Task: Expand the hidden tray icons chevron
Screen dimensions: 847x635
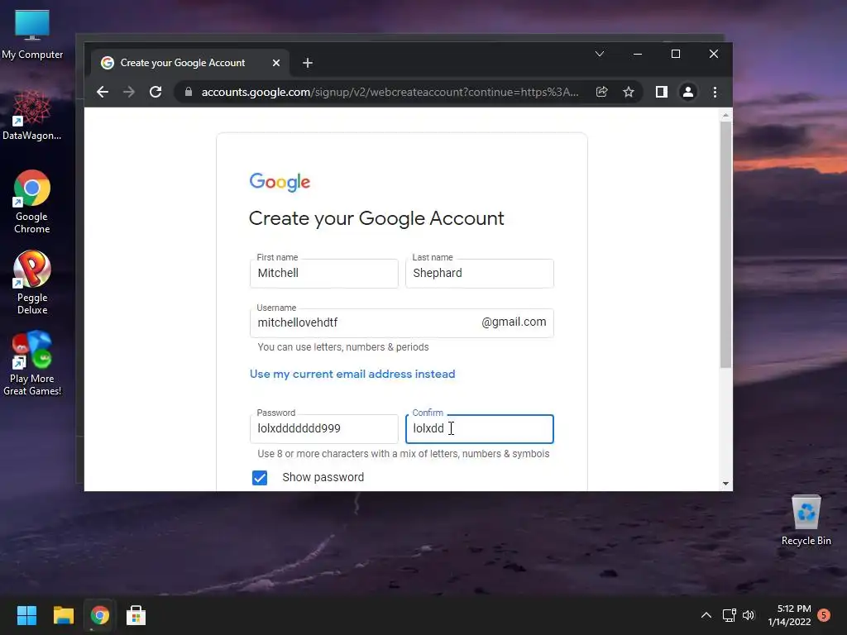Action: coord(706,615)
